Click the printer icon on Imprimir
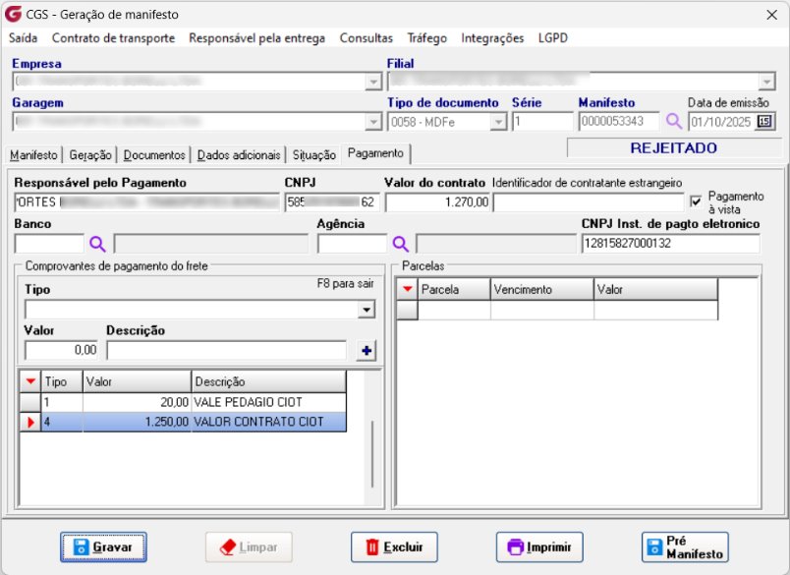The width and height of the screenshot is (790, 575). coord(514,547)
